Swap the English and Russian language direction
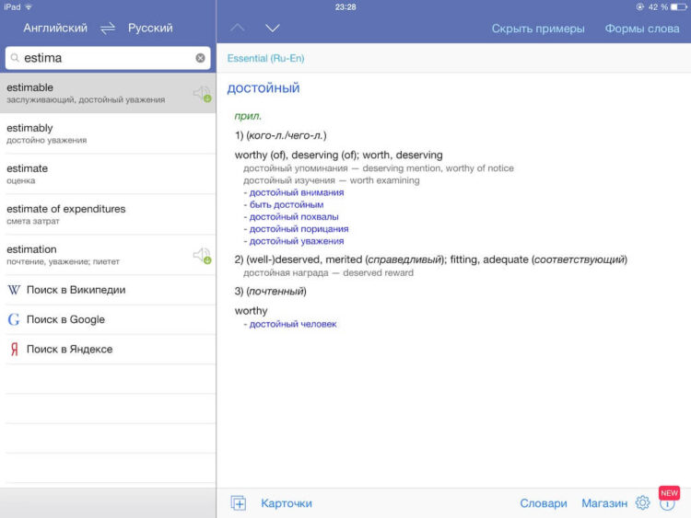The image size is (691, 518). 108,29
